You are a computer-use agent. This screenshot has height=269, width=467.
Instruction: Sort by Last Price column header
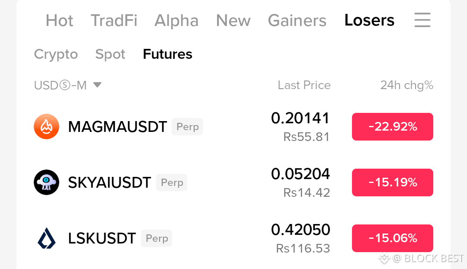click(x=304, y=85)
